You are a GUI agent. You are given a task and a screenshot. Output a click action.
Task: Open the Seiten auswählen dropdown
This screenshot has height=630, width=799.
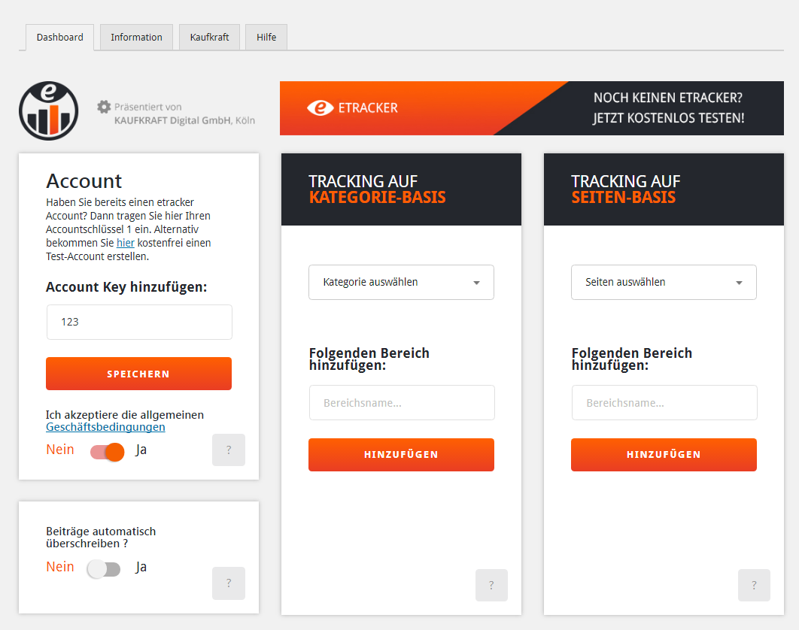click(664, 282)
